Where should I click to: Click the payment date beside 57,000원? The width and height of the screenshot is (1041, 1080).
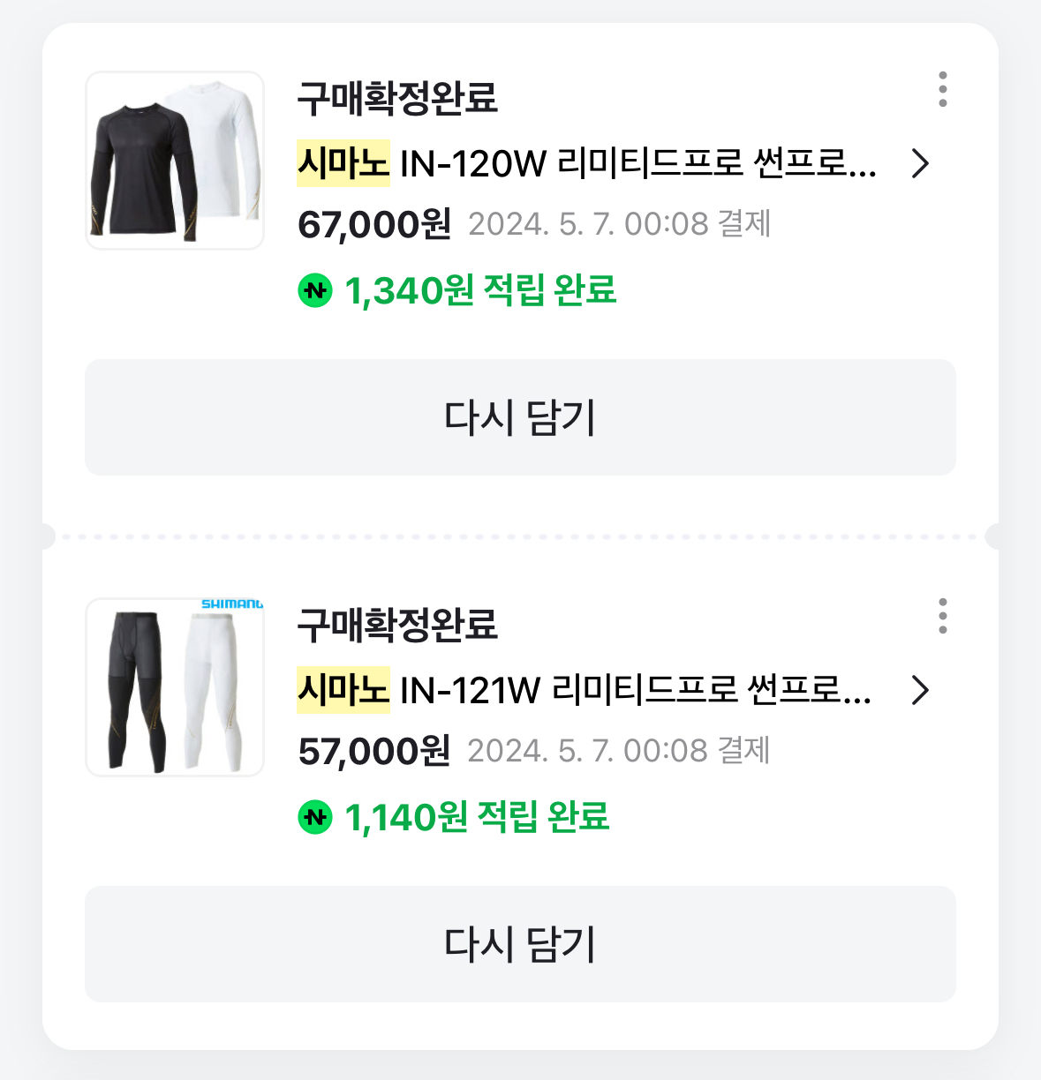click(619, 751)
